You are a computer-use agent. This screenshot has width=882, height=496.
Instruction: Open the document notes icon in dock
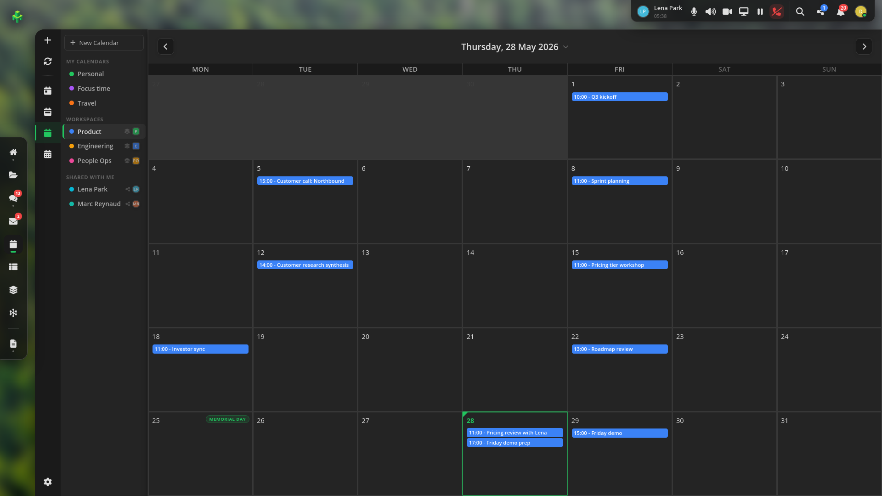click(x=13, y=344)
